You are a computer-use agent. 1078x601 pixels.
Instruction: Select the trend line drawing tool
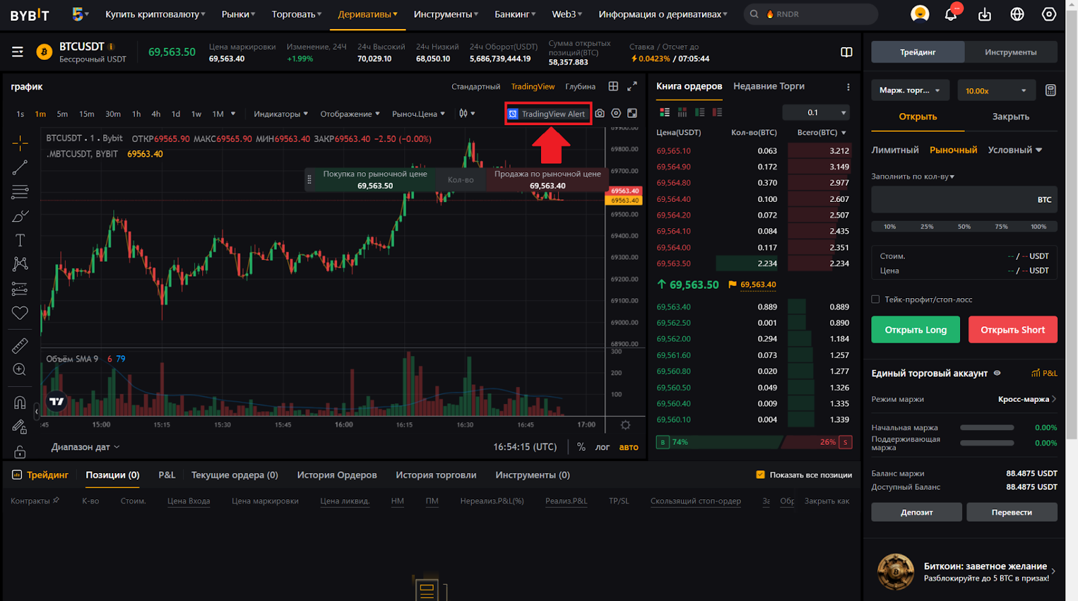[20, 168]
